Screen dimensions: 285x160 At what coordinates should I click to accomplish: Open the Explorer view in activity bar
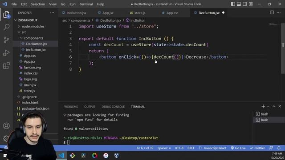click(6, 14)
